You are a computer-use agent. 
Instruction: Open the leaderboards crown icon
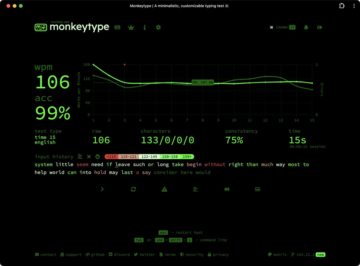click(x=131, y=27)
